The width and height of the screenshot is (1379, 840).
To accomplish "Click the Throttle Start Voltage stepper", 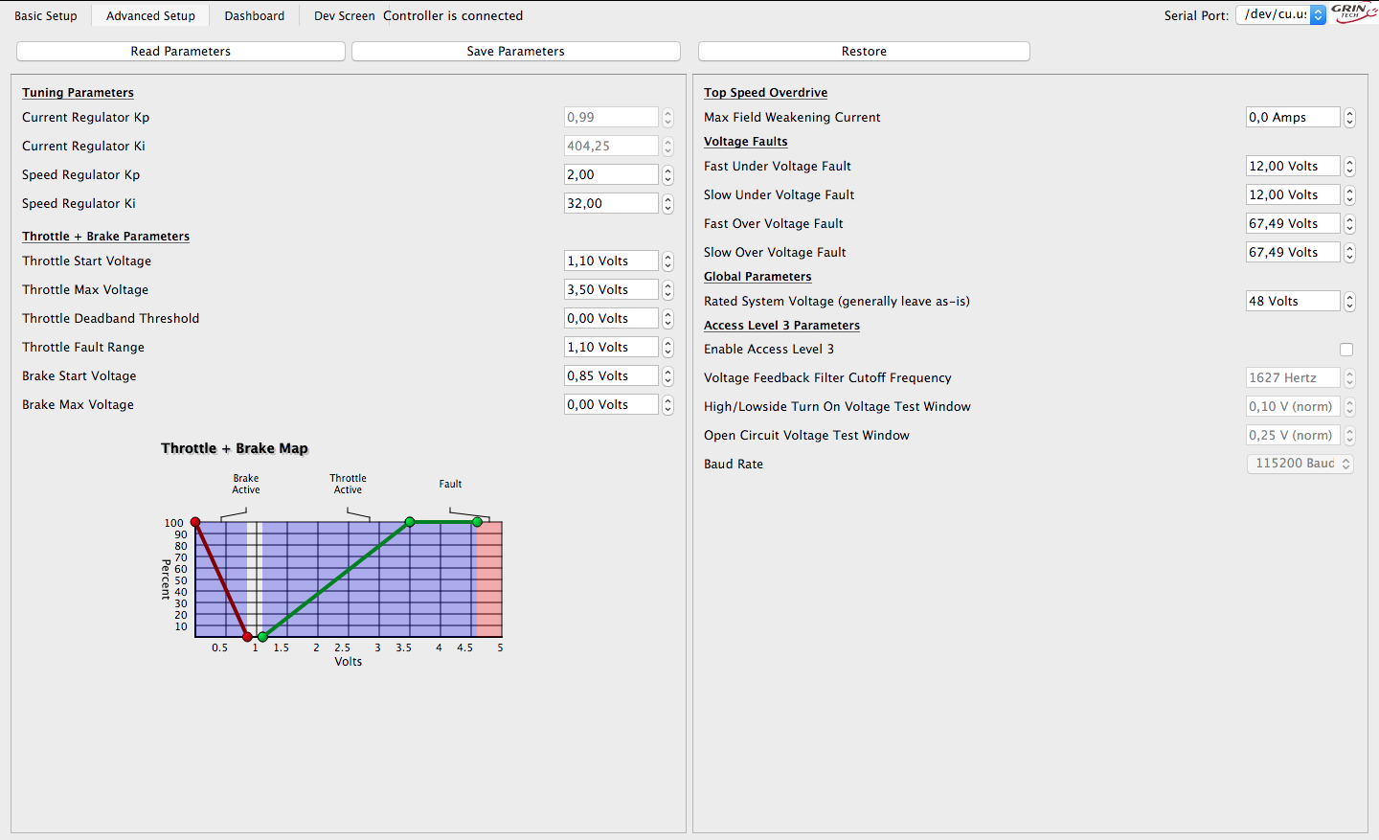I will pyautogui.click(x=667, y=261).
